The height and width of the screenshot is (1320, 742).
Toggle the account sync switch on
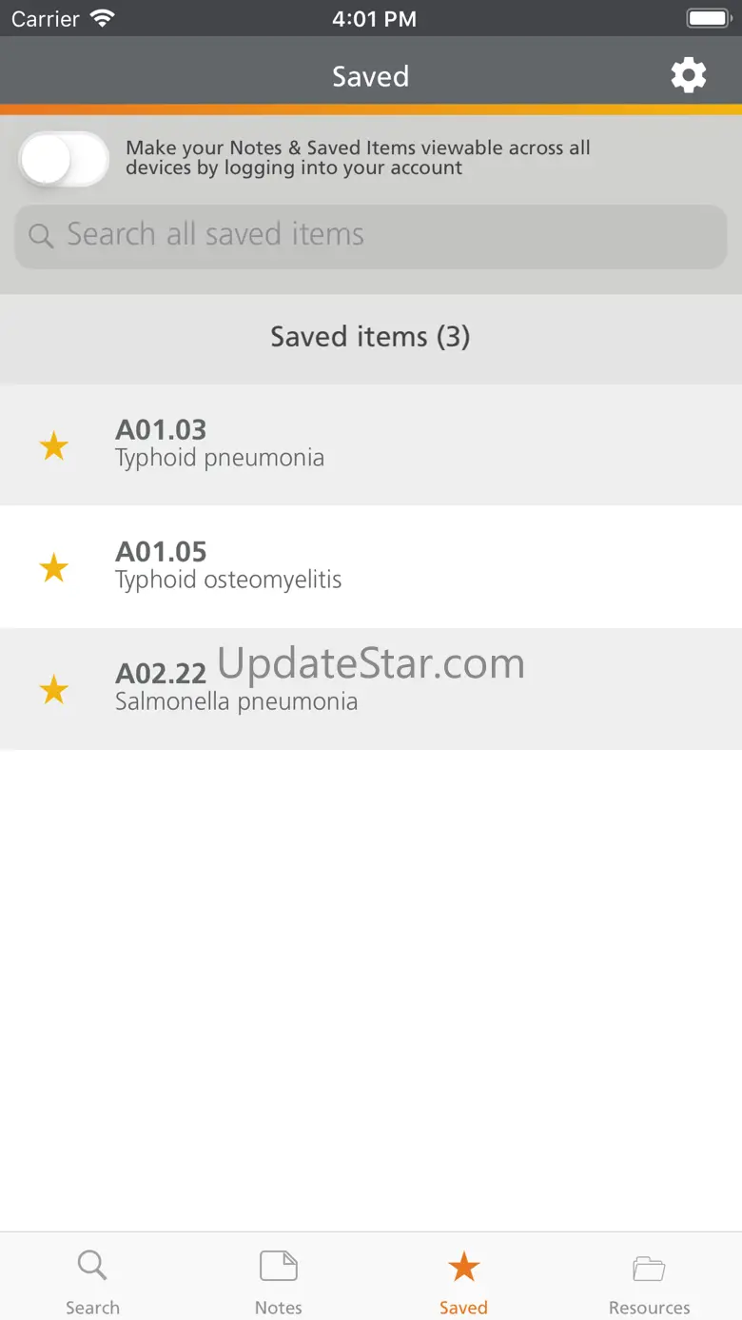coord(65,159)
